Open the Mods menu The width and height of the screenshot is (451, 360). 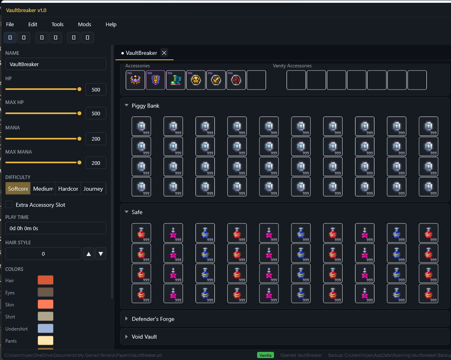tap(85, 24)
